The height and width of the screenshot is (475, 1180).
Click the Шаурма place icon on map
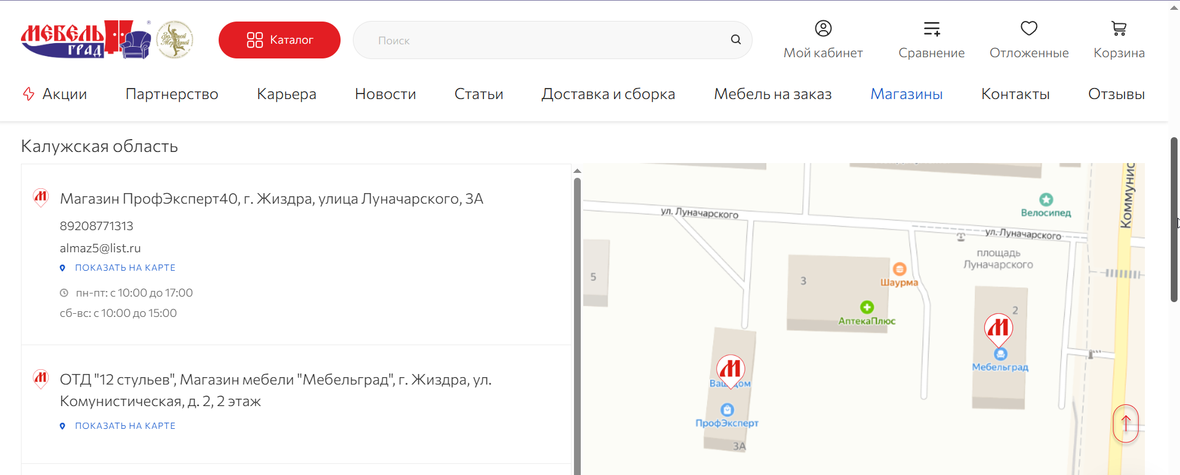tap(899, 269)
